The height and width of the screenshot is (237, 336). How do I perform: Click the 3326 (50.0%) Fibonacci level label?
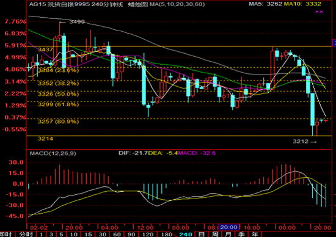tap(58, 94)
